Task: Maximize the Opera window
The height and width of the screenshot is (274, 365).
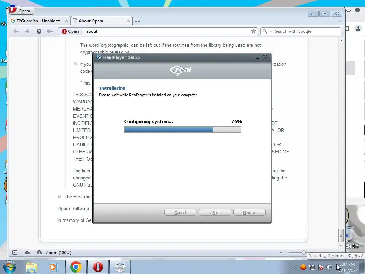Action: pyautogui.click(x=325, y=14)
